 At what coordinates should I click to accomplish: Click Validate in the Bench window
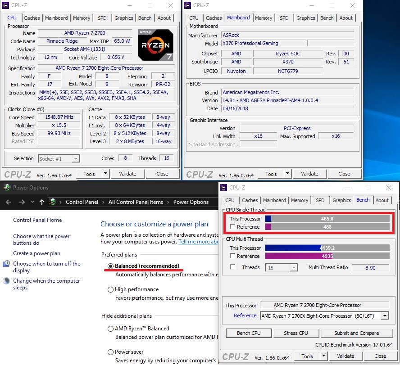click(x=345, y=356)
